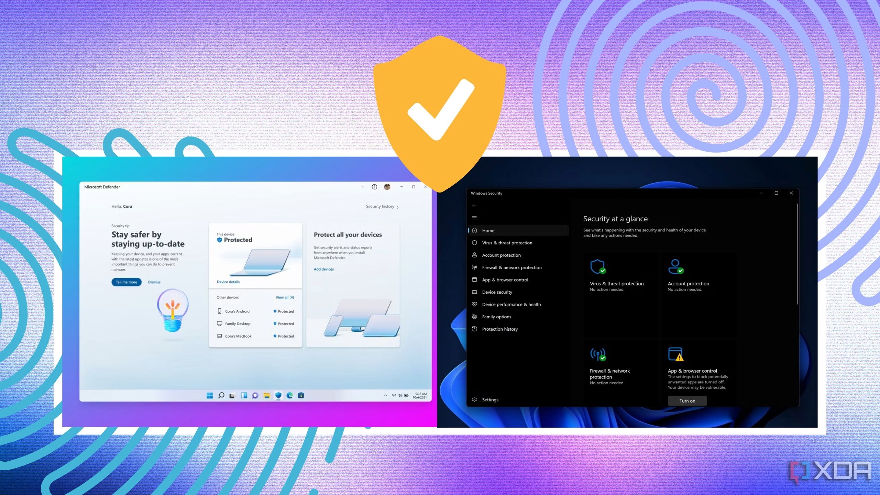Image resolution: width=880 pixels, height=495 pixels.
Task: Select Windows Security hamburger menu
Action: coord(474,218)
